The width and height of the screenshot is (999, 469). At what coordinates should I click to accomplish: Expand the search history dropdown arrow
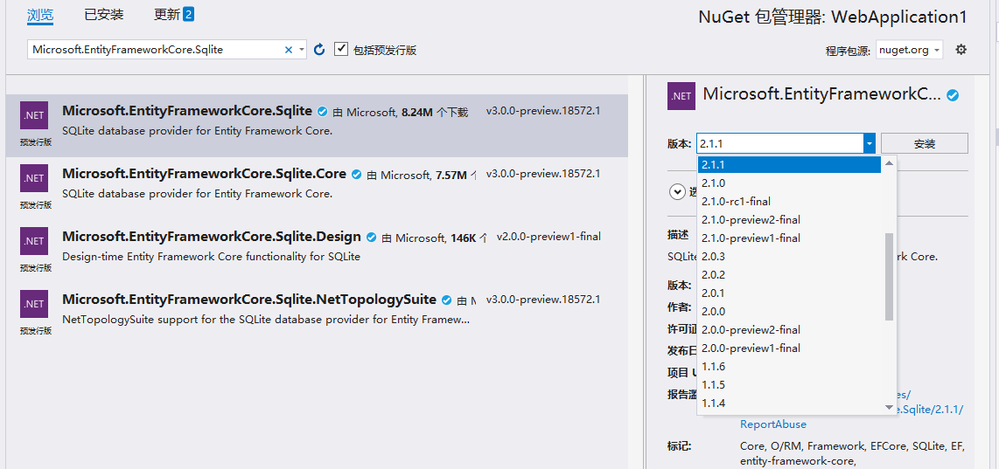click(302, 50)
